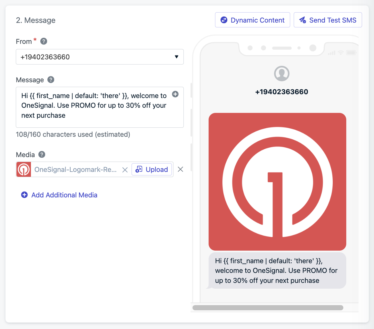
Task: Click the horizontal scrollbar under phone preview
Action: coord(268,308)
